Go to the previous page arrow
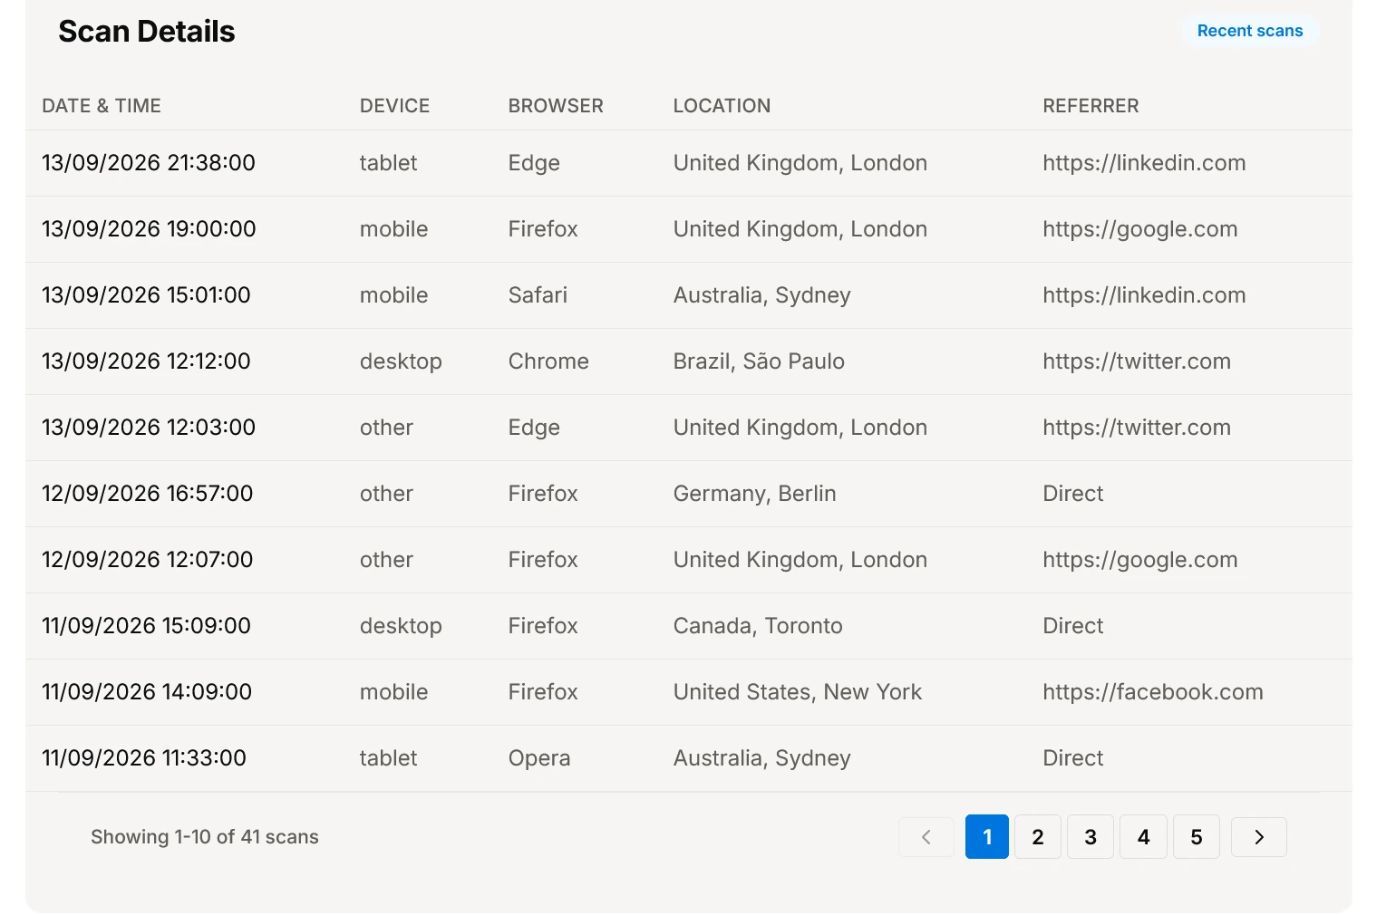The width and height of the screenshot is (1396, 915). pyautogui.click(x=926, y=837)
